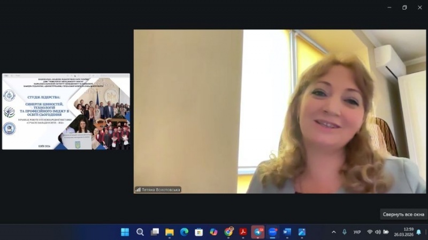Open Task View from the taskbar
This screenshot has height=240, width=428.
(155, 232)
